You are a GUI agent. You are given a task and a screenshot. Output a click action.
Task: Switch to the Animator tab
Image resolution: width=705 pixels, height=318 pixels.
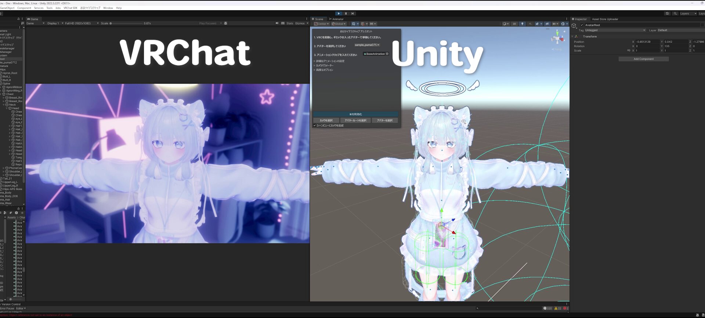pos(336,19)
